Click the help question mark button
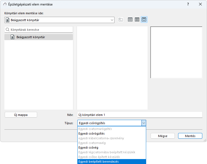Viewport: 207px width, 164px height. tap(188, 4)
